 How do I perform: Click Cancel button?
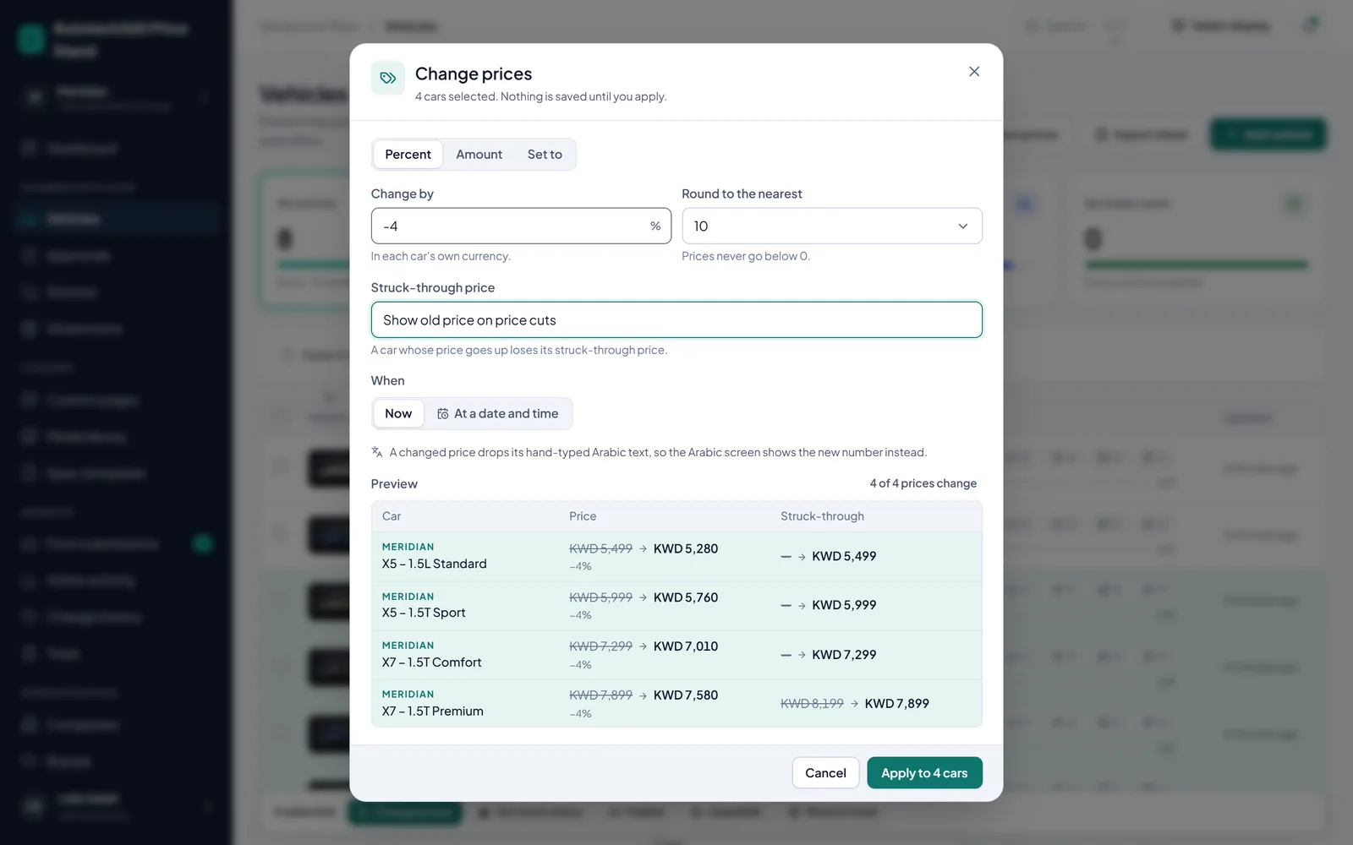coord(825,773)
